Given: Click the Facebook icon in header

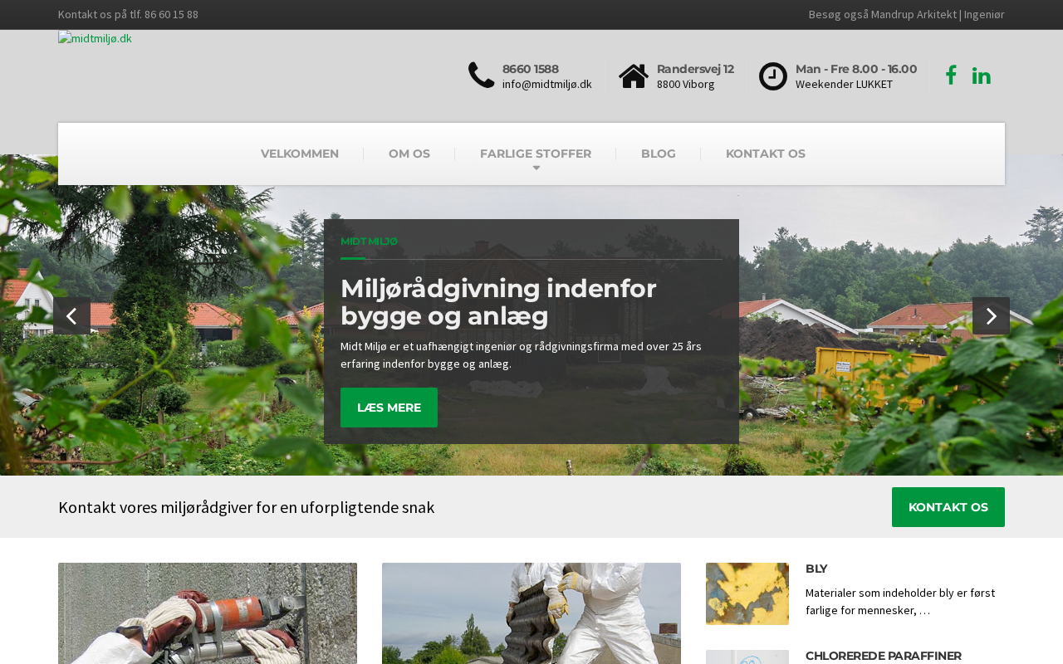Looking at the screenshot, I should (x=951, y=76).
